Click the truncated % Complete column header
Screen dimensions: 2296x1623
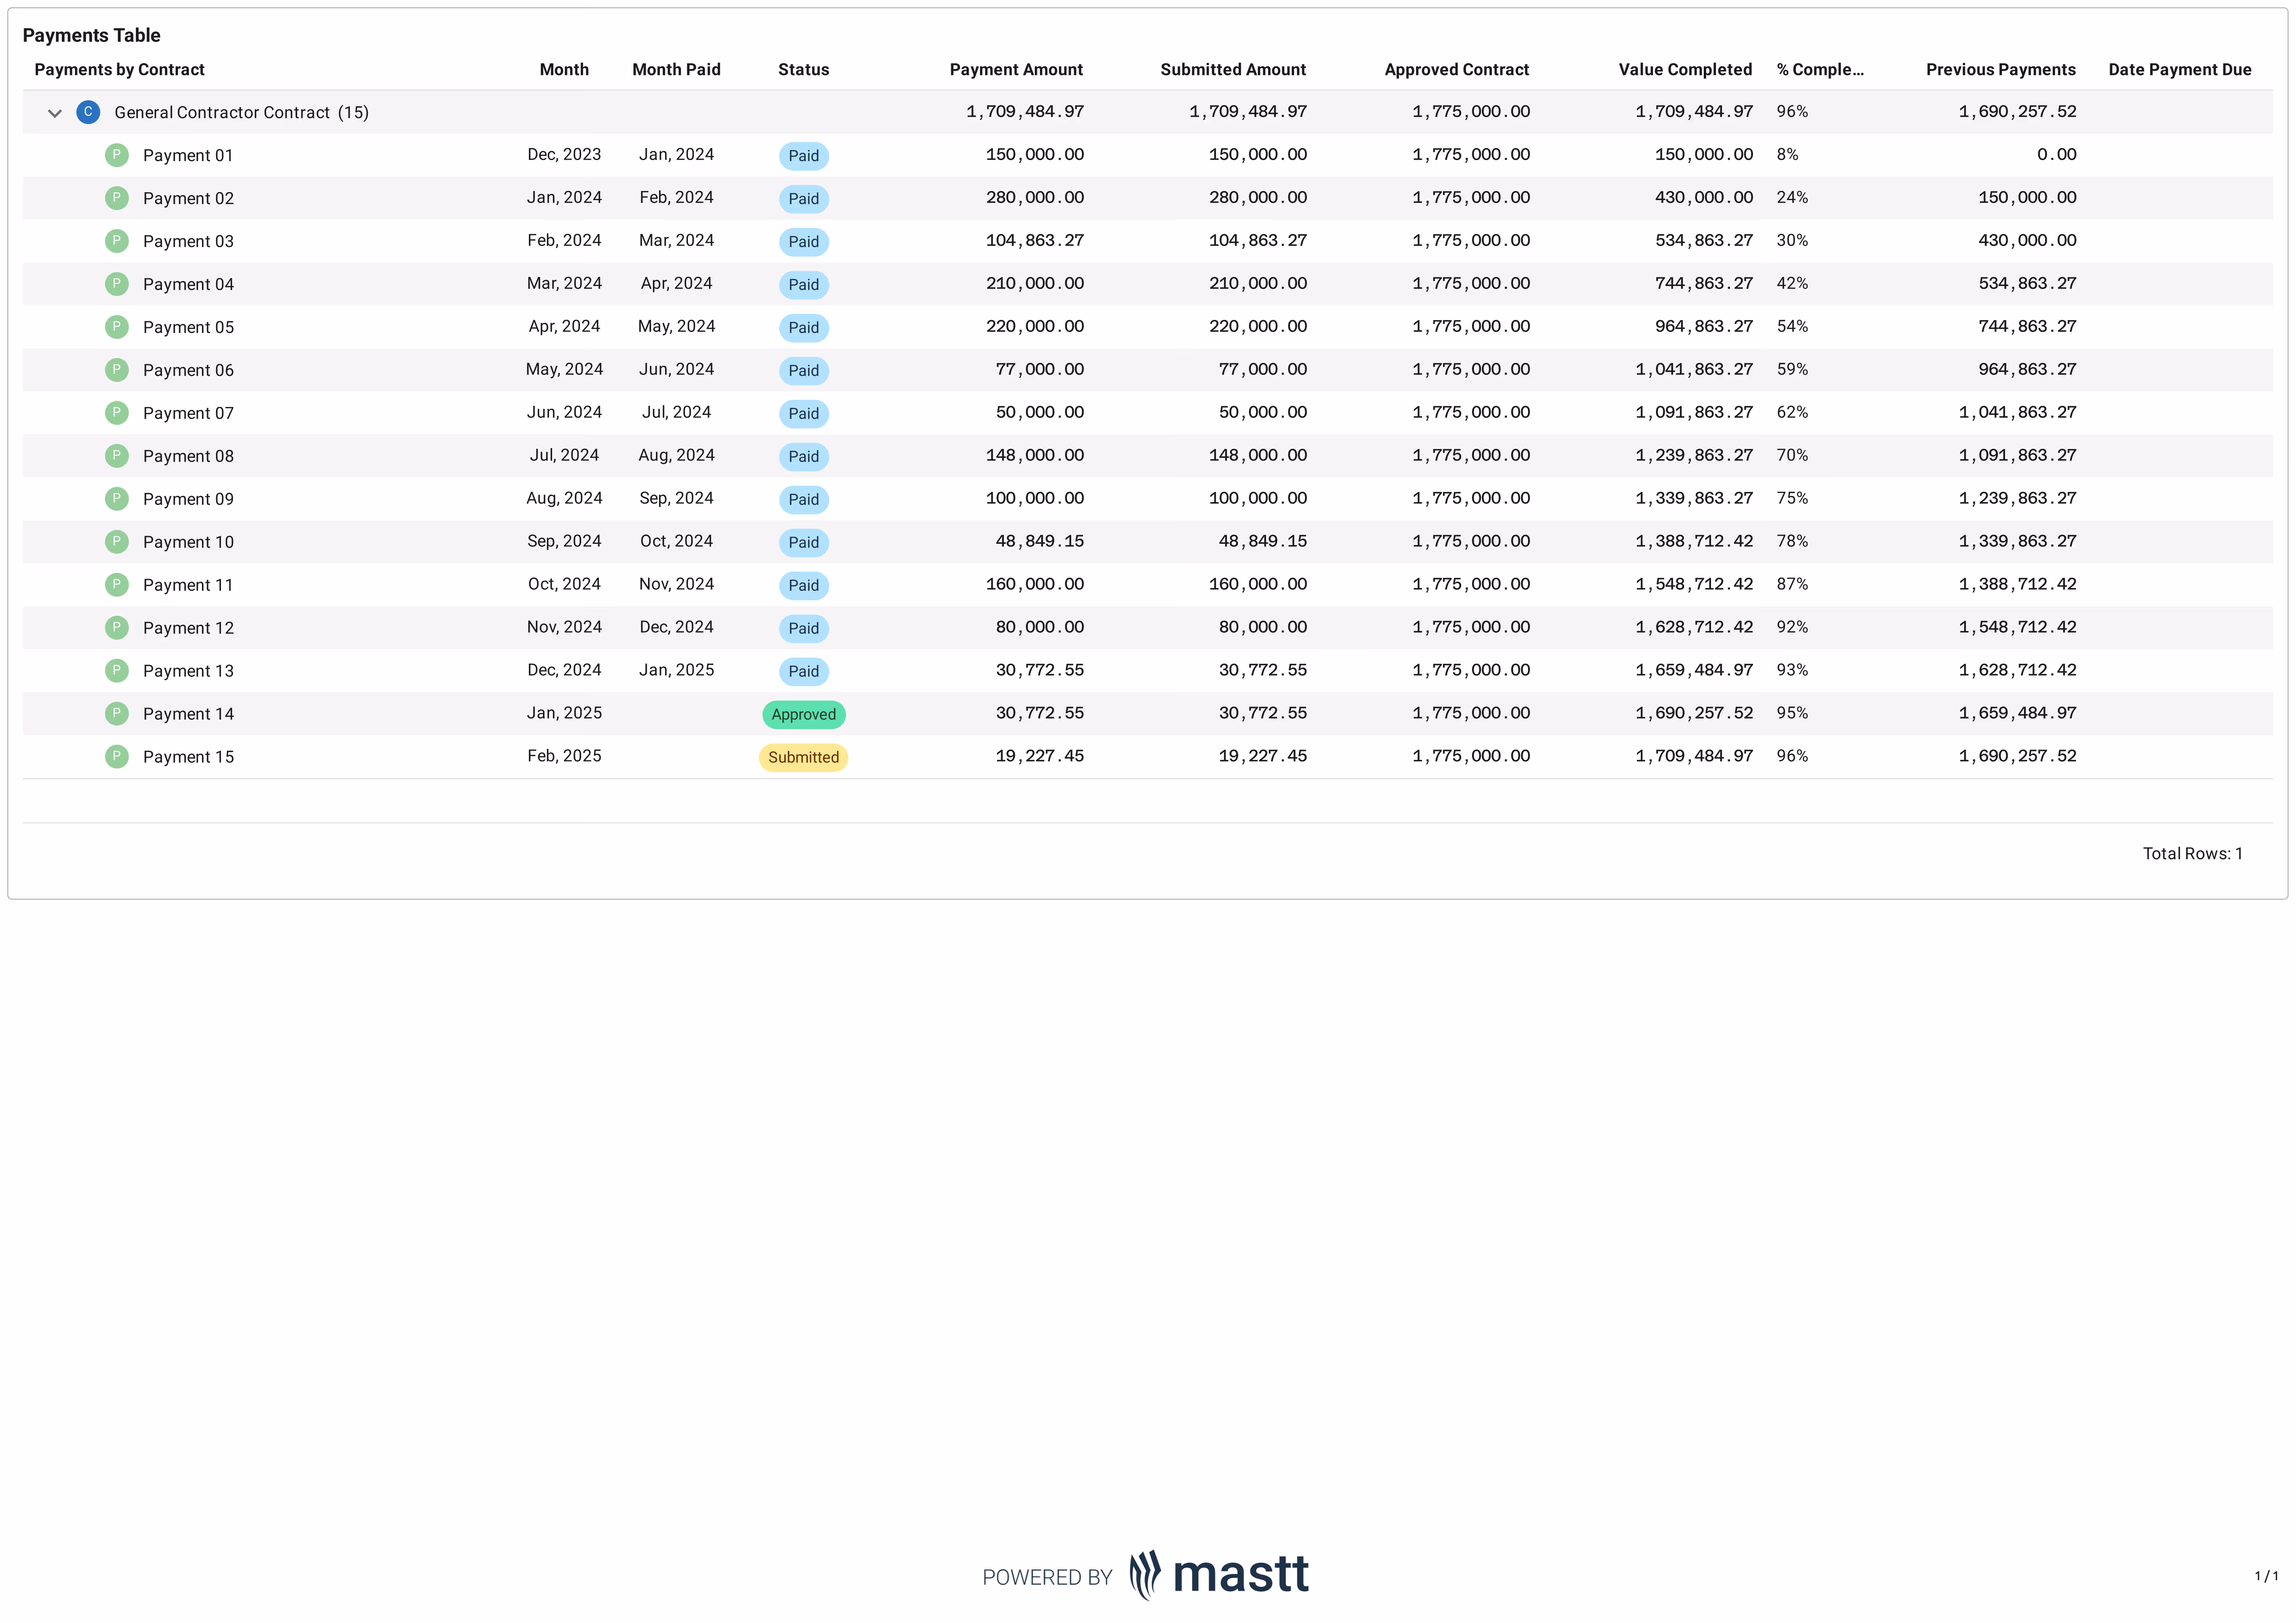pos(1819,69)
